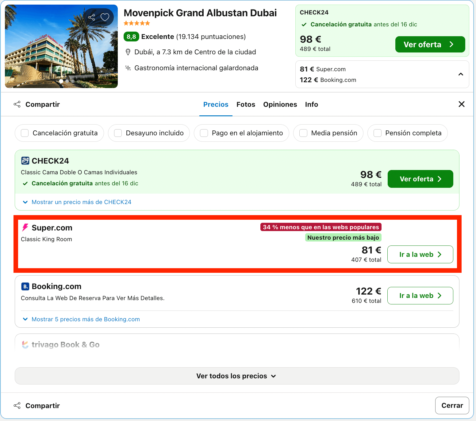Tick Pensión completa checkbox

click(x=378, y=133)
